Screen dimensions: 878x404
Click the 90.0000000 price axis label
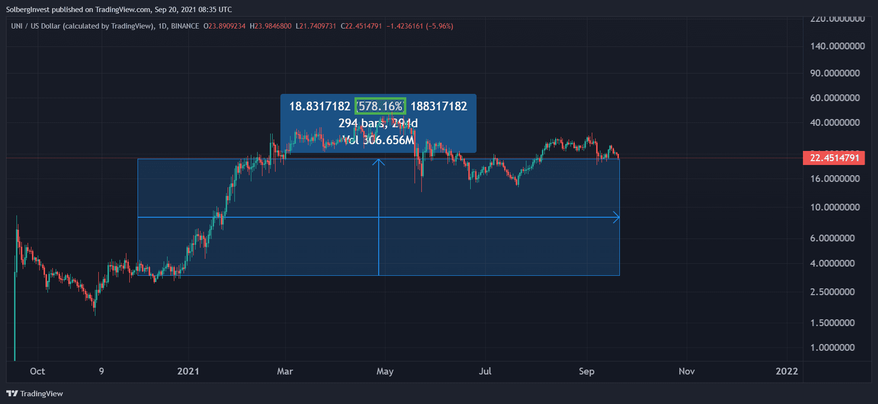835,73
